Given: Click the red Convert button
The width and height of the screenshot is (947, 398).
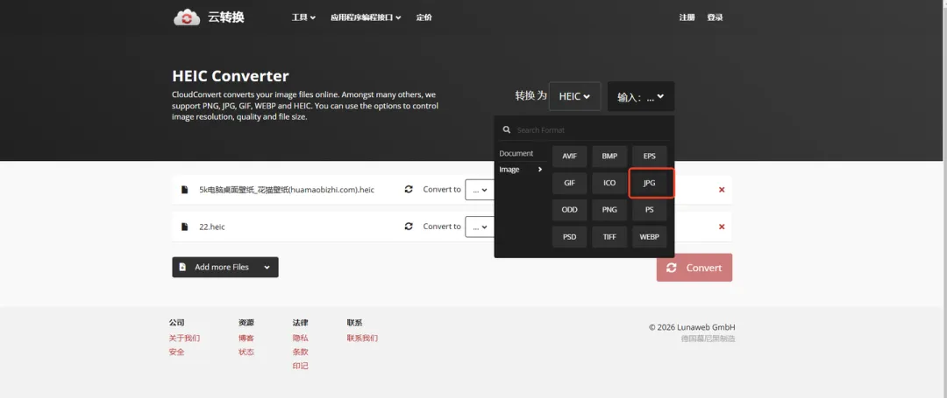Looking at the screenshot, I should tap(694, 268).
